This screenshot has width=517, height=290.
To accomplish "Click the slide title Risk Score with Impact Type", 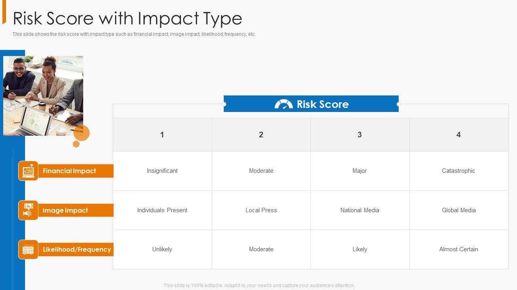I will (x=128, y=19).
